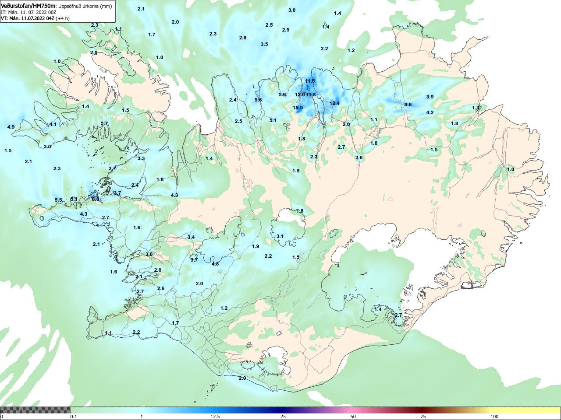Click the 75 tick label on the color scale

tap(423, 416)
